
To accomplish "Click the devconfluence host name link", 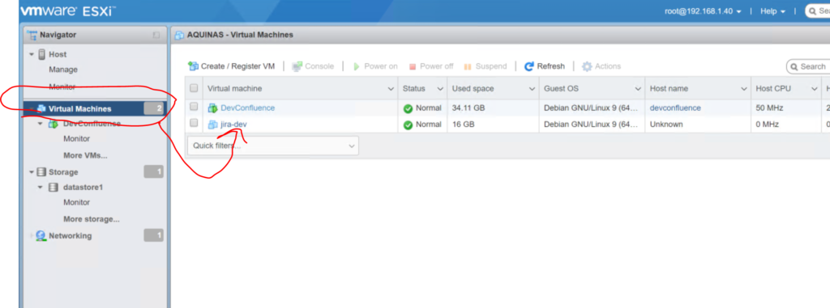I will pos(675,108).
